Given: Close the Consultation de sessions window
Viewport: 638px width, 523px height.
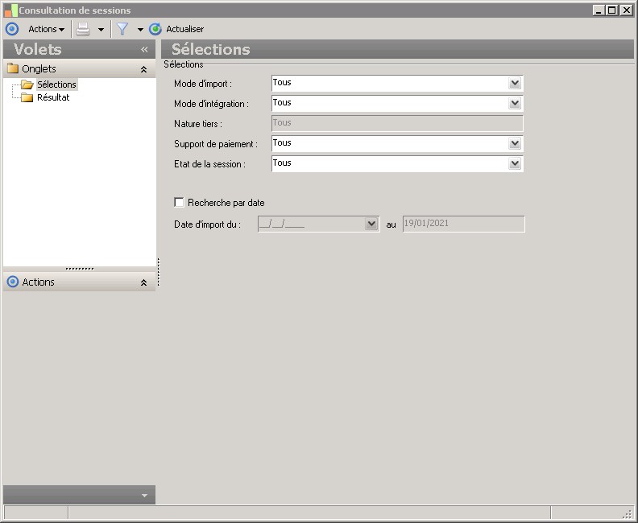Looking at the screenshot, I should pos(626,10).
